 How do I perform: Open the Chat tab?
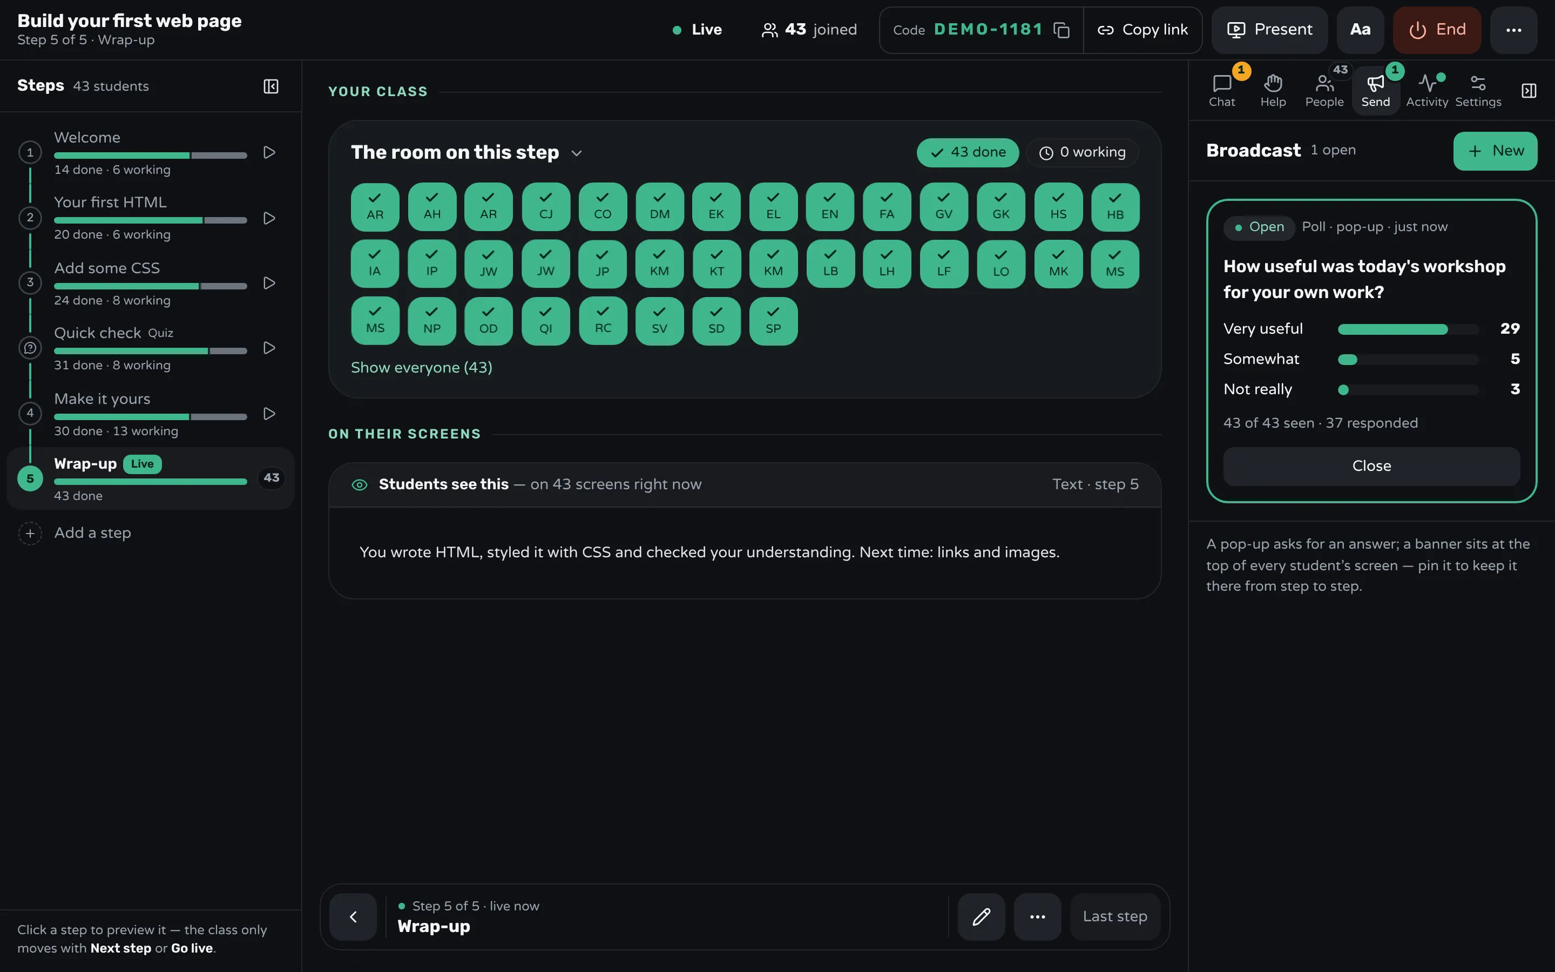(x=1221, y=91)
